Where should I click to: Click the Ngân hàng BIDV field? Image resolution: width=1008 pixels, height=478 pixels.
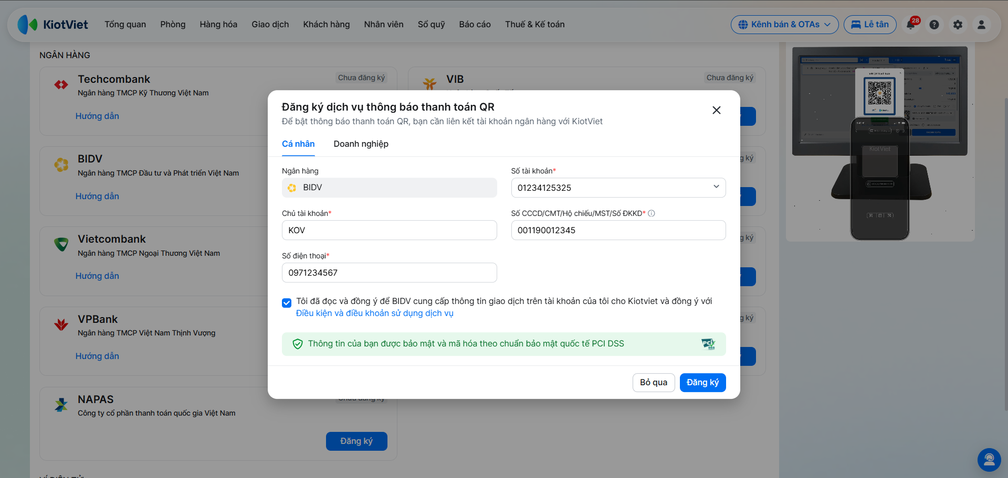tap(390, 188)
